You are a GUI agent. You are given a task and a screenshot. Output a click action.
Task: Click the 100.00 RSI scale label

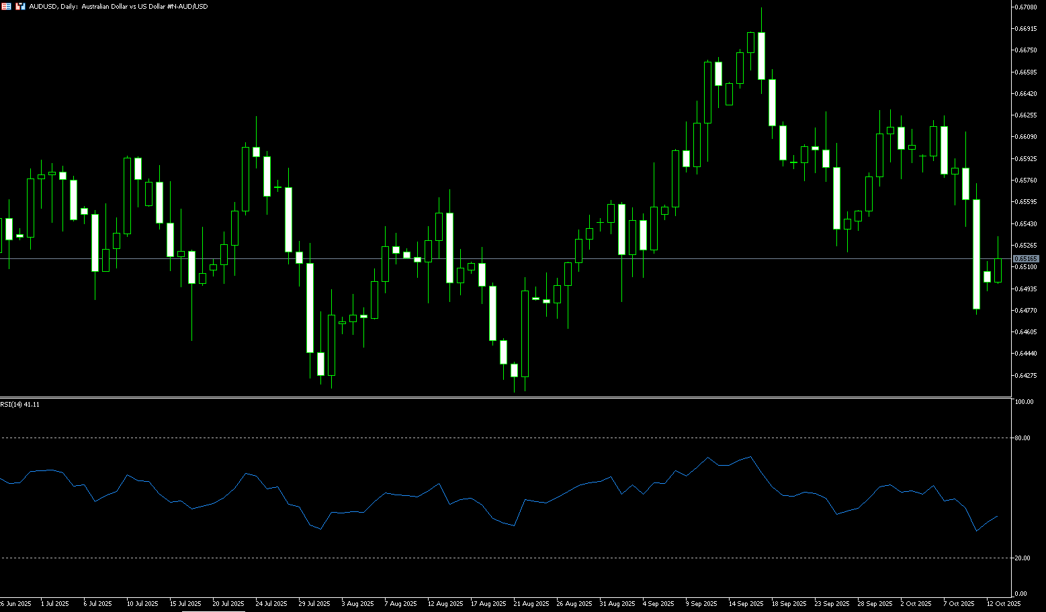1024,402
